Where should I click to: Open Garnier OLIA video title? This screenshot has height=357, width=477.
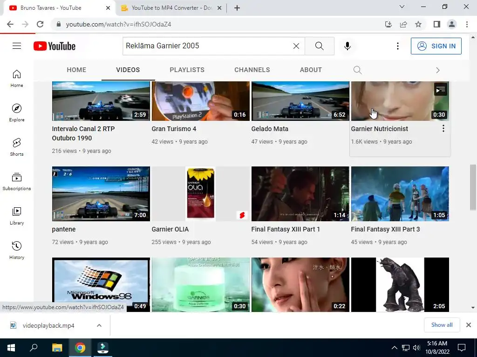pyautogui.click(x=170, y=229)
